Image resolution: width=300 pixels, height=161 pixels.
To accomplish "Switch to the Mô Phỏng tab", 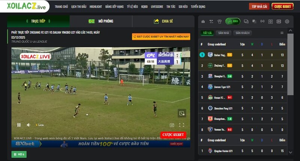I will [101, 21].
